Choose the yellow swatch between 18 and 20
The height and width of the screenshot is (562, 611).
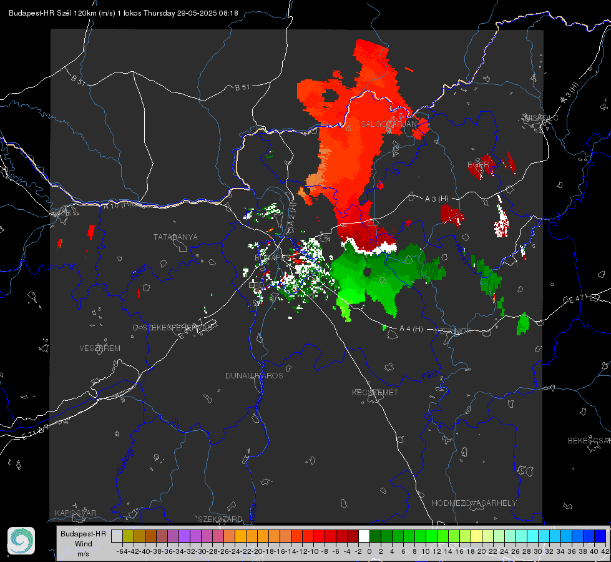click(476, 536)
